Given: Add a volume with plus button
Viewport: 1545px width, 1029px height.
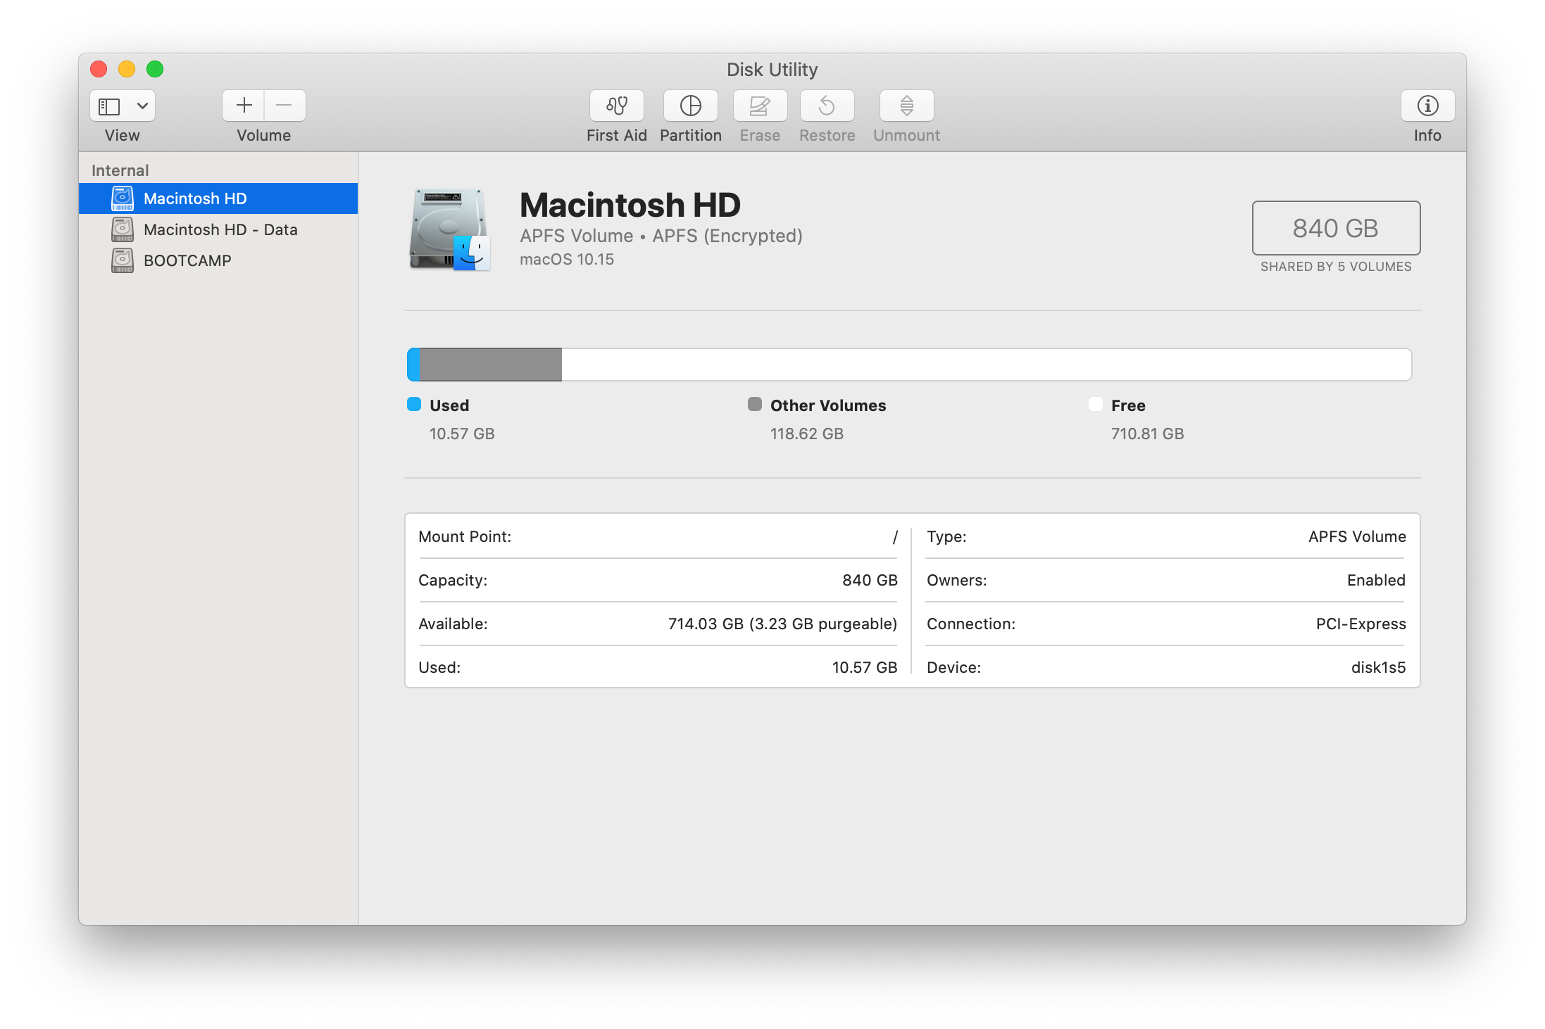Looking at the screenshot, I should [x=244, y=106].
